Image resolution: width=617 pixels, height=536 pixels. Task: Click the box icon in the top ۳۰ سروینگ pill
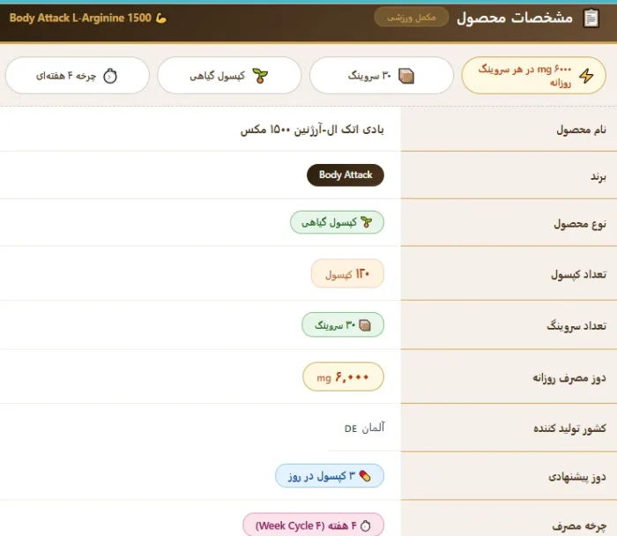406,76
